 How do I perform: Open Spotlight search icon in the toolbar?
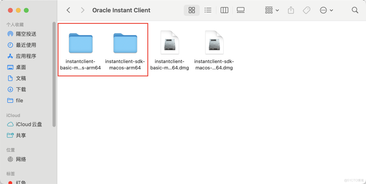point(355,10)
